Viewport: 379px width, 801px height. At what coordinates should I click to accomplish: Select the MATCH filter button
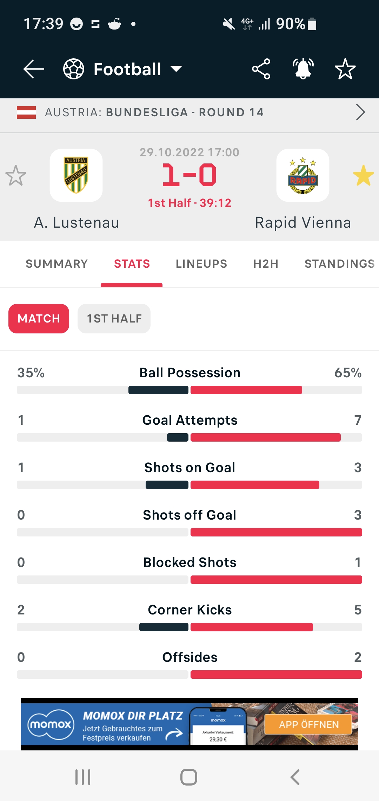(39, 319)
